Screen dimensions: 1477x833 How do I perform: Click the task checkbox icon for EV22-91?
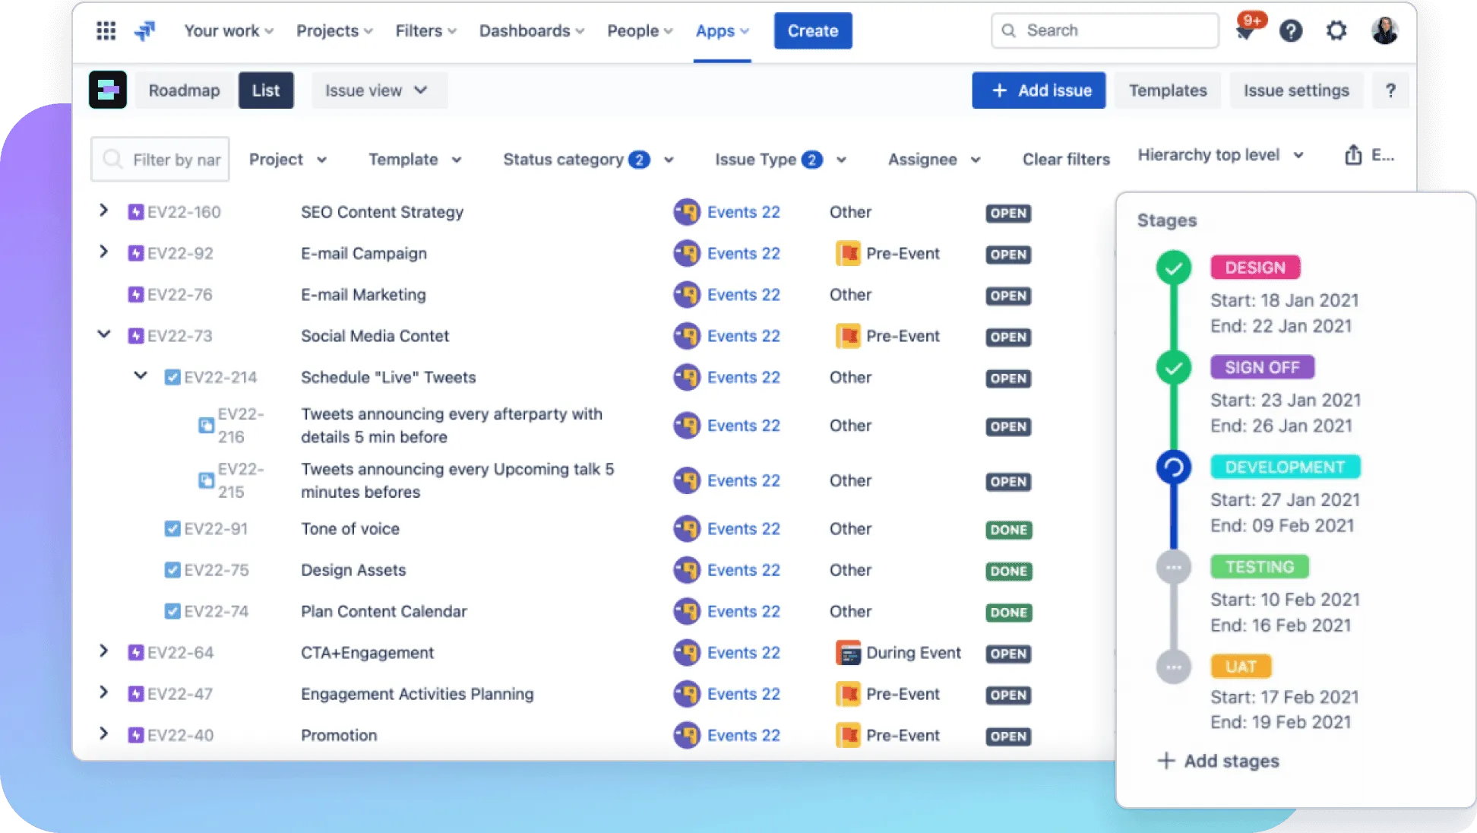click(172, 529)
